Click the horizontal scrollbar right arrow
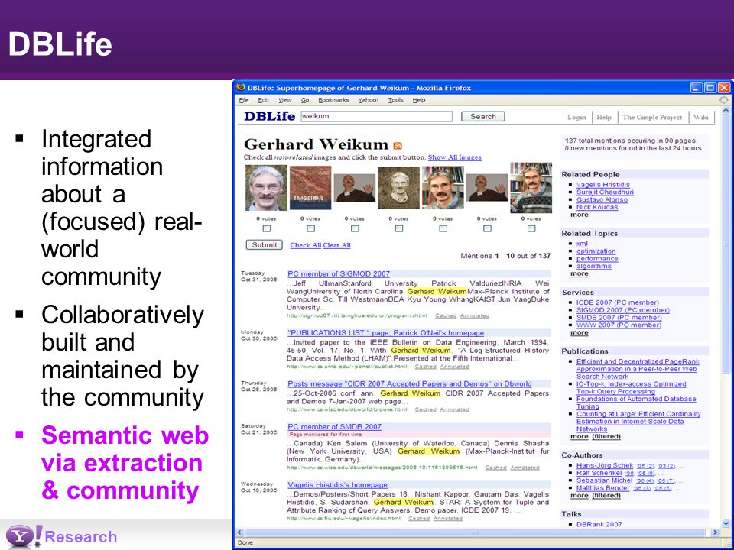 coord(715,532)
